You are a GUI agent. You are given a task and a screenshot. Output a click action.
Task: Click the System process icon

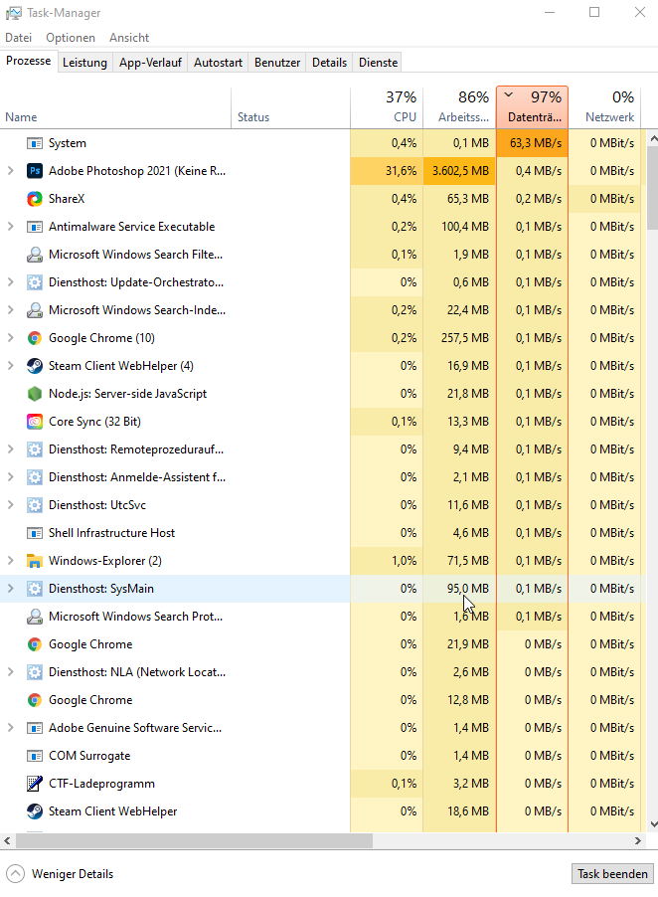[x=35, y=143]
